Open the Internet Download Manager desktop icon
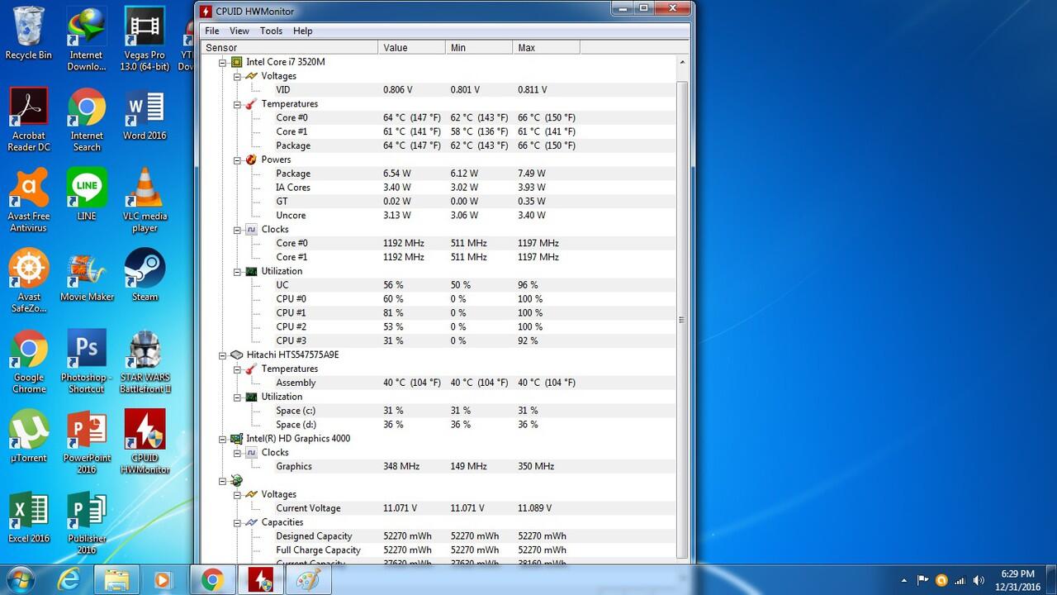This screenshot has width=1057, height=595. click(x=87, y=39)
